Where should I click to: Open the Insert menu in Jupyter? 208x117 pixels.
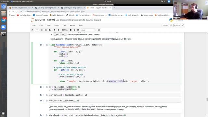(57, 25)
